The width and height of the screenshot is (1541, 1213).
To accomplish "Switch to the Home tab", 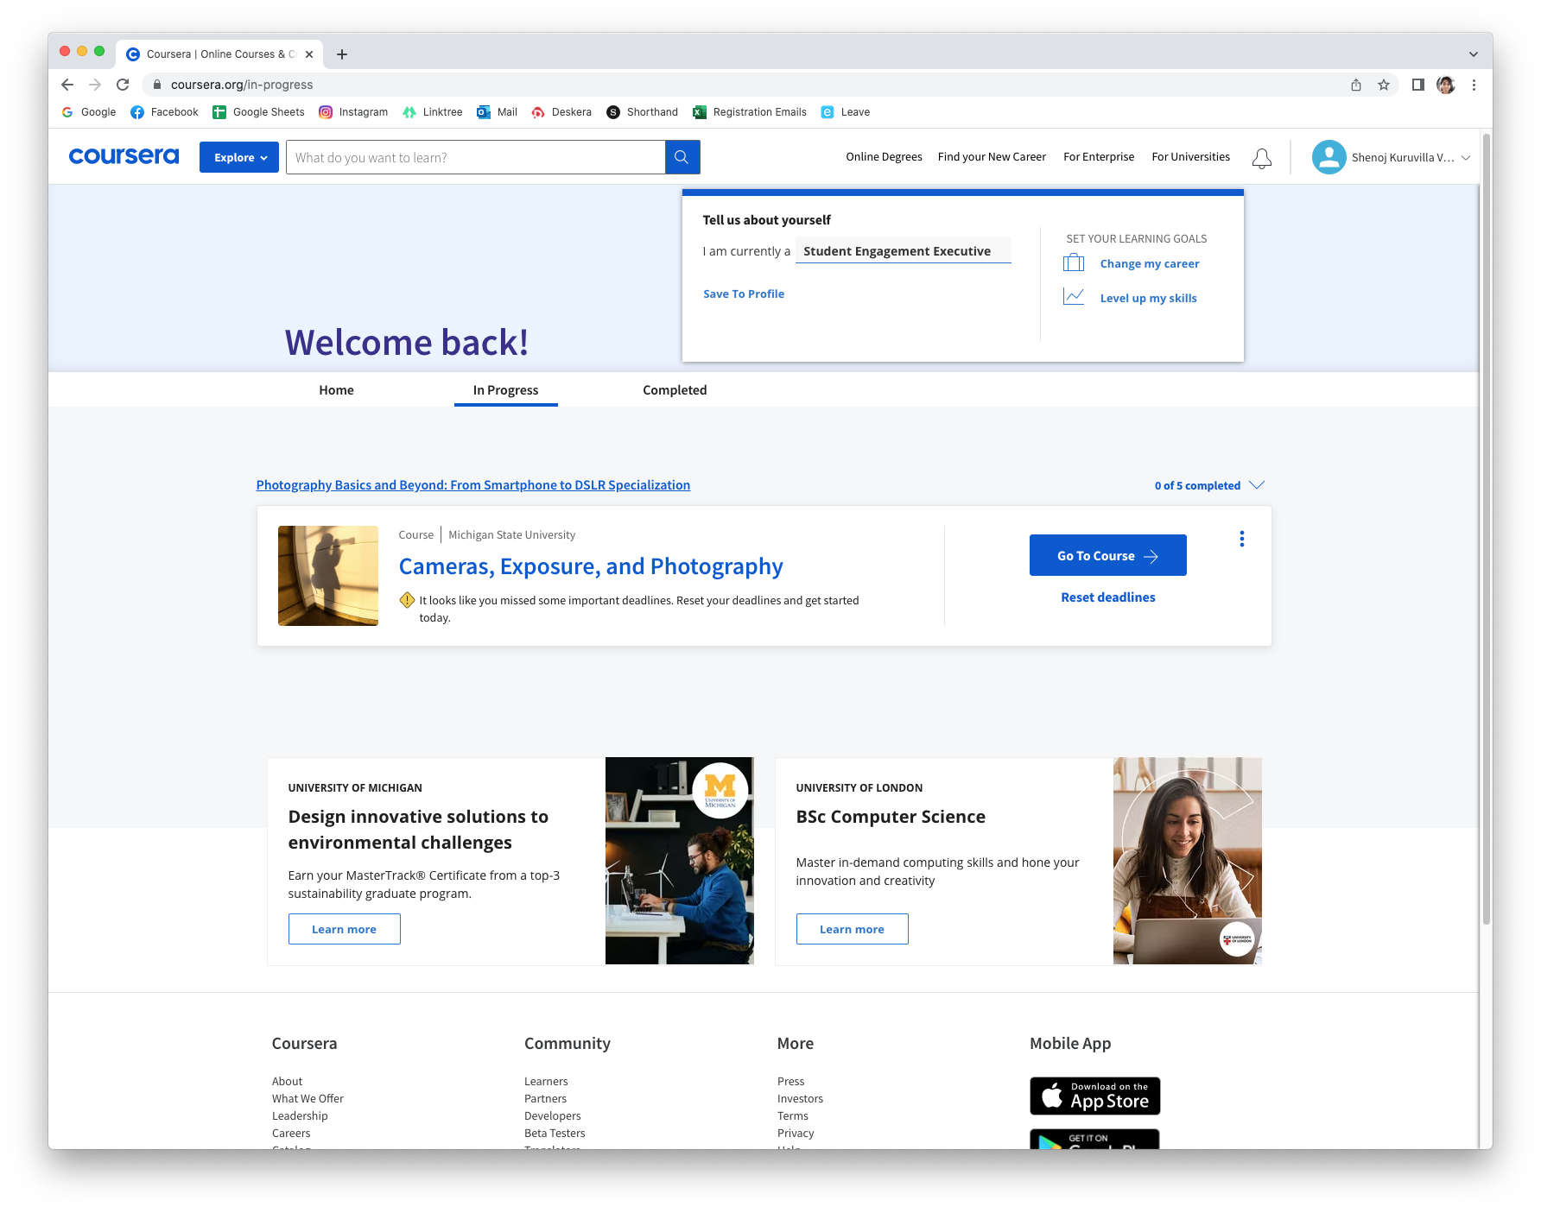I will click(336, 390).
